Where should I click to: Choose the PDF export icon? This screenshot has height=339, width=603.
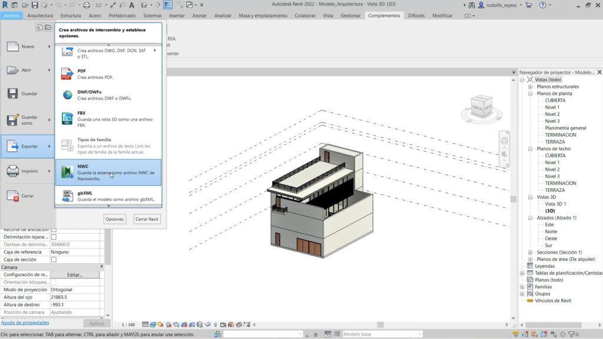pyautogui.click(x=67, y=74)
